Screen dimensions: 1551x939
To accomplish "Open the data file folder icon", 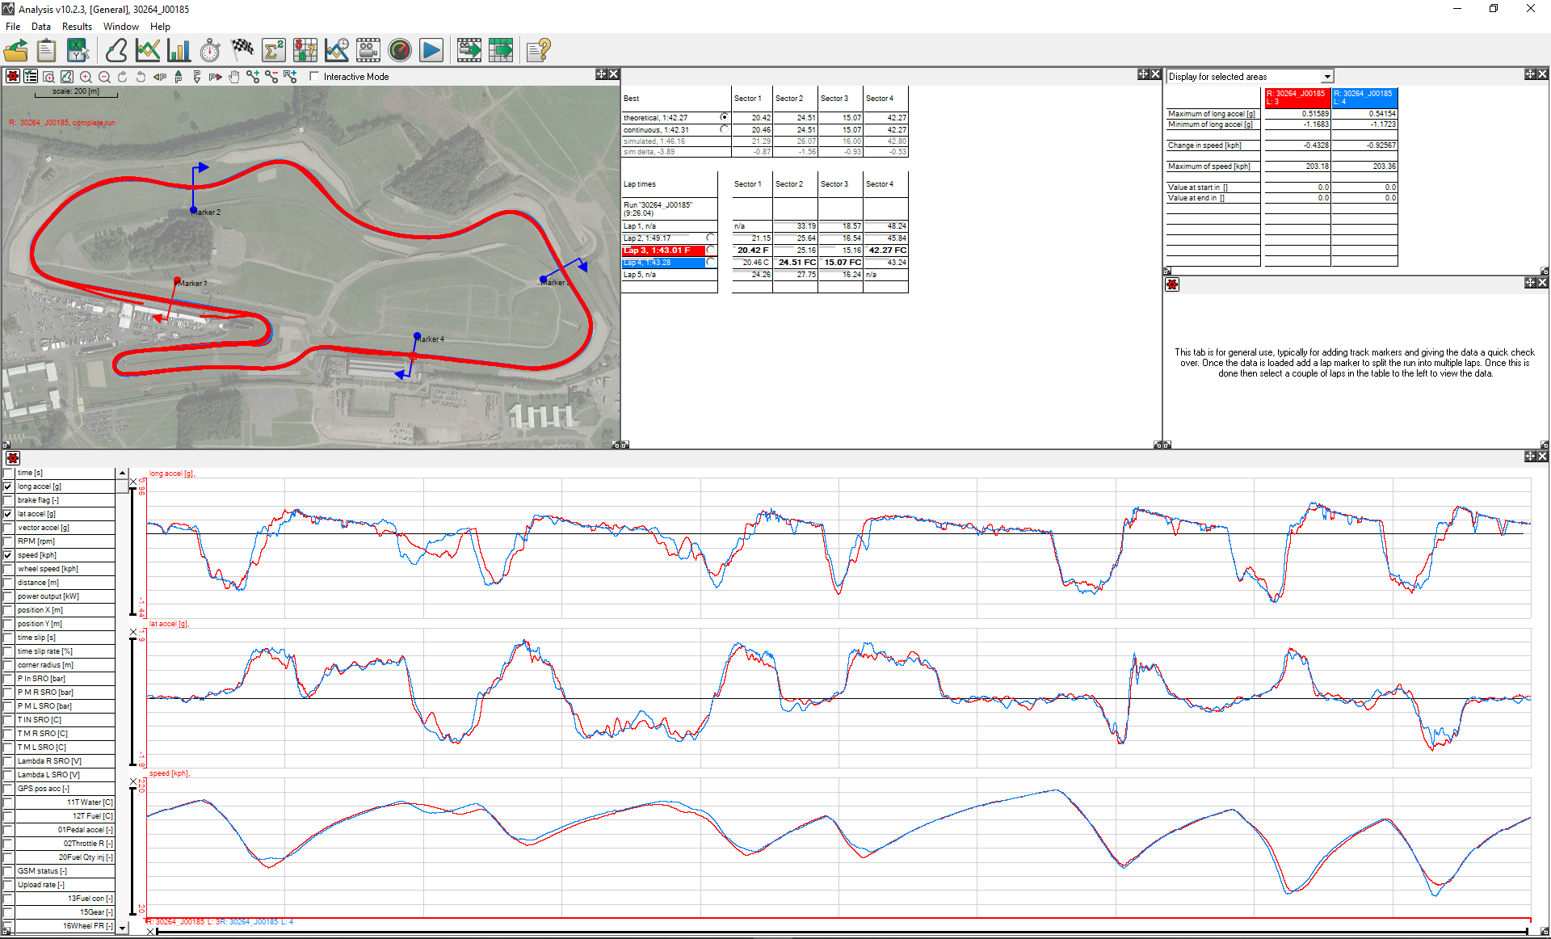I will tap(16, 51).
